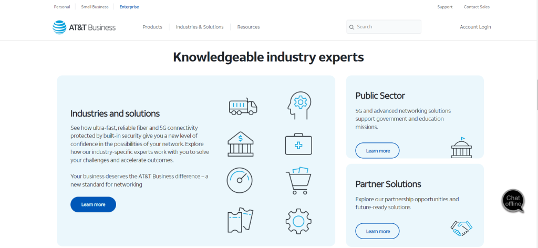Click the gear cog icon
The height and width of the screenshot is (248, 538).
298,220
